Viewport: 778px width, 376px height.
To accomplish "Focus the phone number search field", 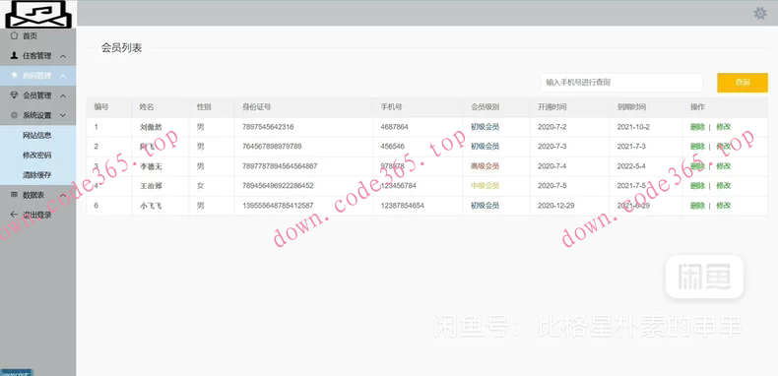I will click(621, 83).
